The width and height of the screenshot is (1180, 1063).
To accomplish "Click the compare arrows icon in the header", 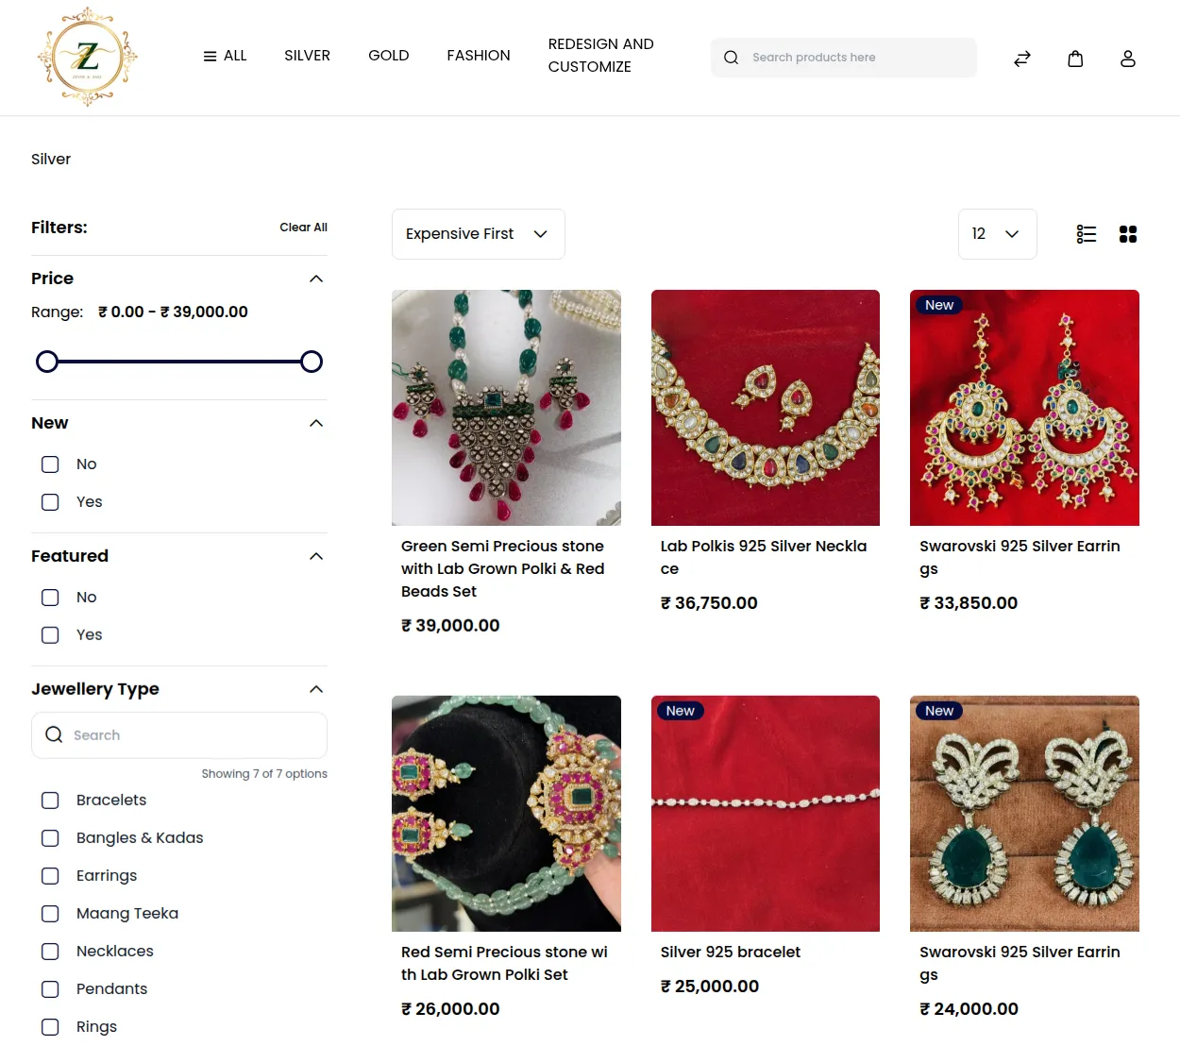I will point(1021,58).
